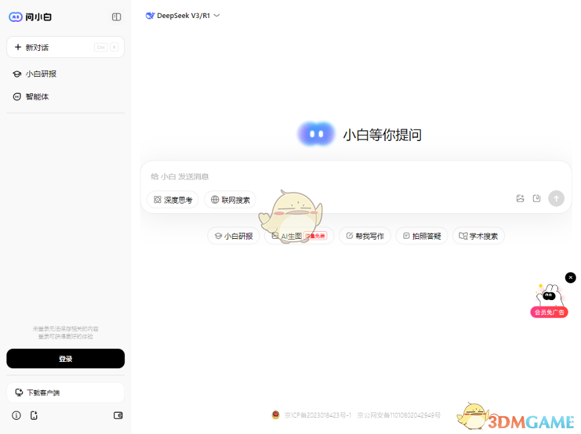The width and height of the screenshot is (581, 434).
Task: Open the info icon at bottom left
Action: click(15, 415)
